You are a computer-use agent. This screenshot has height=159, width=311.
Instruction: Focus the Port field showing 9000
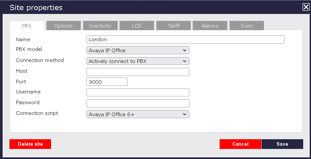coord(107,82)
